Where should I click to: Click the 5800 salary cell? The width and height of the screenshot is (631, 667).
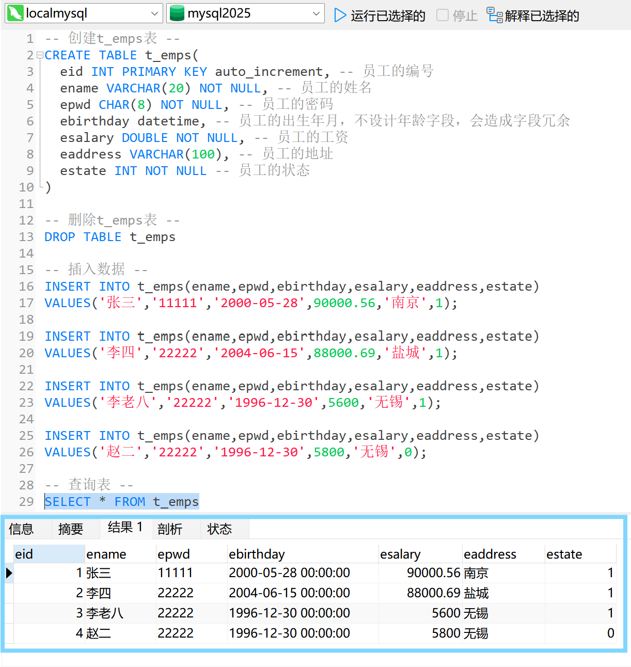point(420,633)
